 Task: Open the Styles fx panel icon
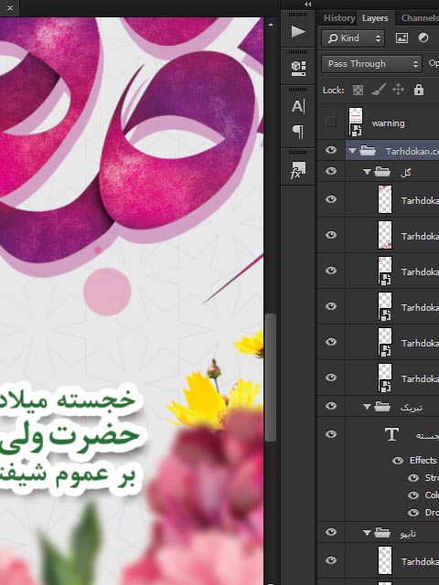click(298, 170)
